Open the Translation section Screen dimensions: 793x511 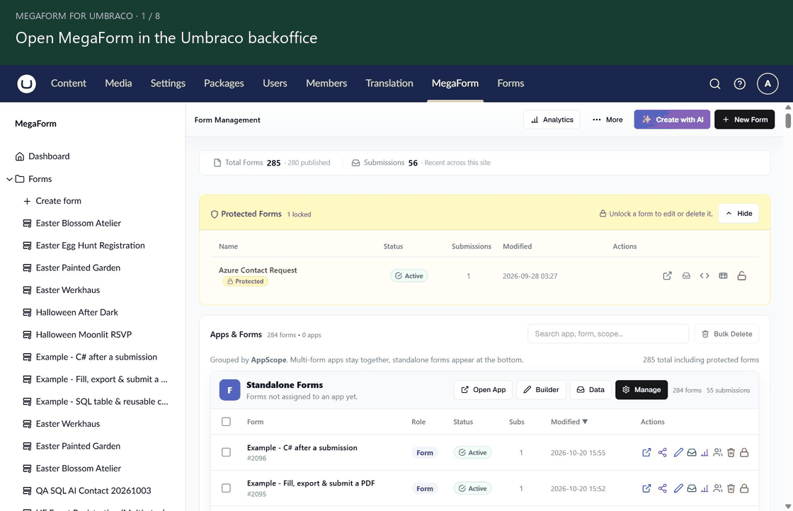coord(389,84)
